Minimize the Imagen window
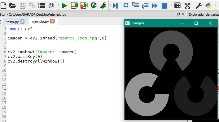The height and width of the screenshot is (122, 219). click(x=182, y=23)
